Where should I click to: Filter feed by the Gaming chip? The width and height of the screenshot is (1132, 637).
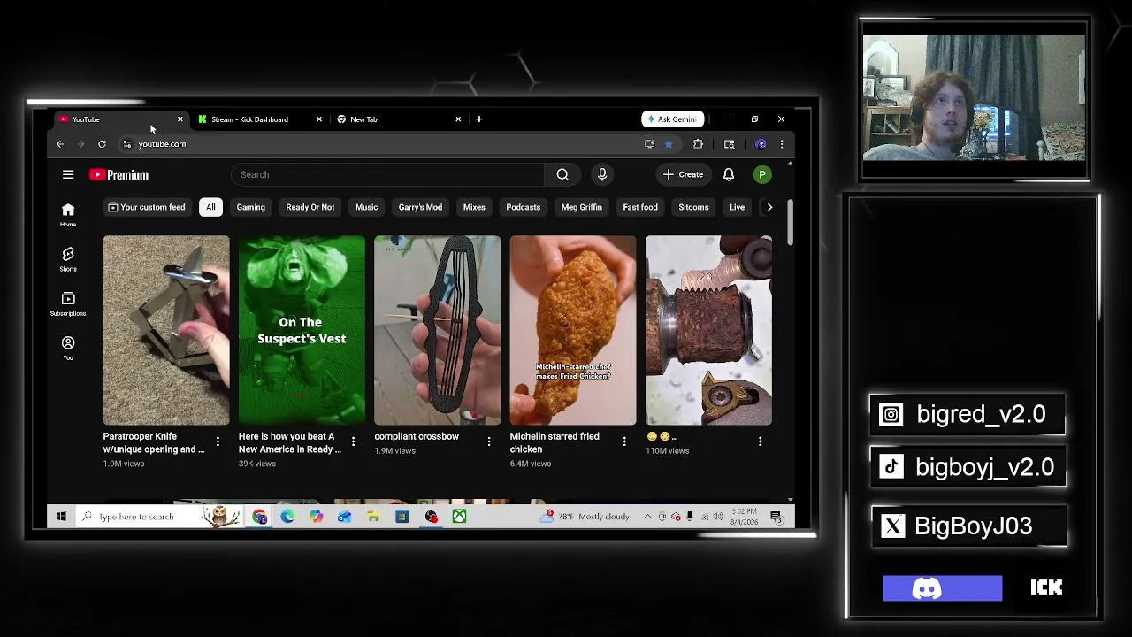tap(250, 207)
